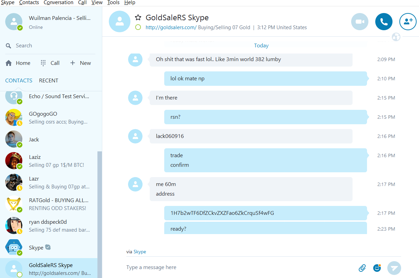Click the 'trade confirm' message bubble
419x278 pixels.
click(x=265, y=160)
